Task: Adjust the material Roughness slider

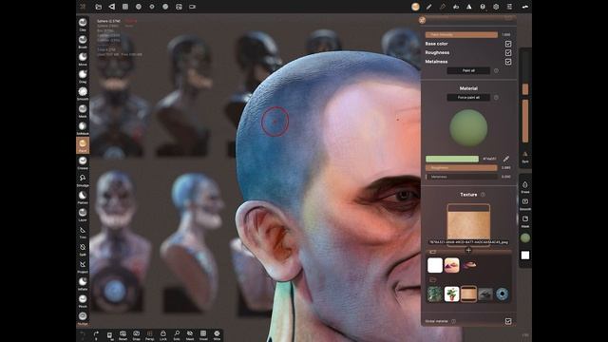Action: click(x=462, y=167)
